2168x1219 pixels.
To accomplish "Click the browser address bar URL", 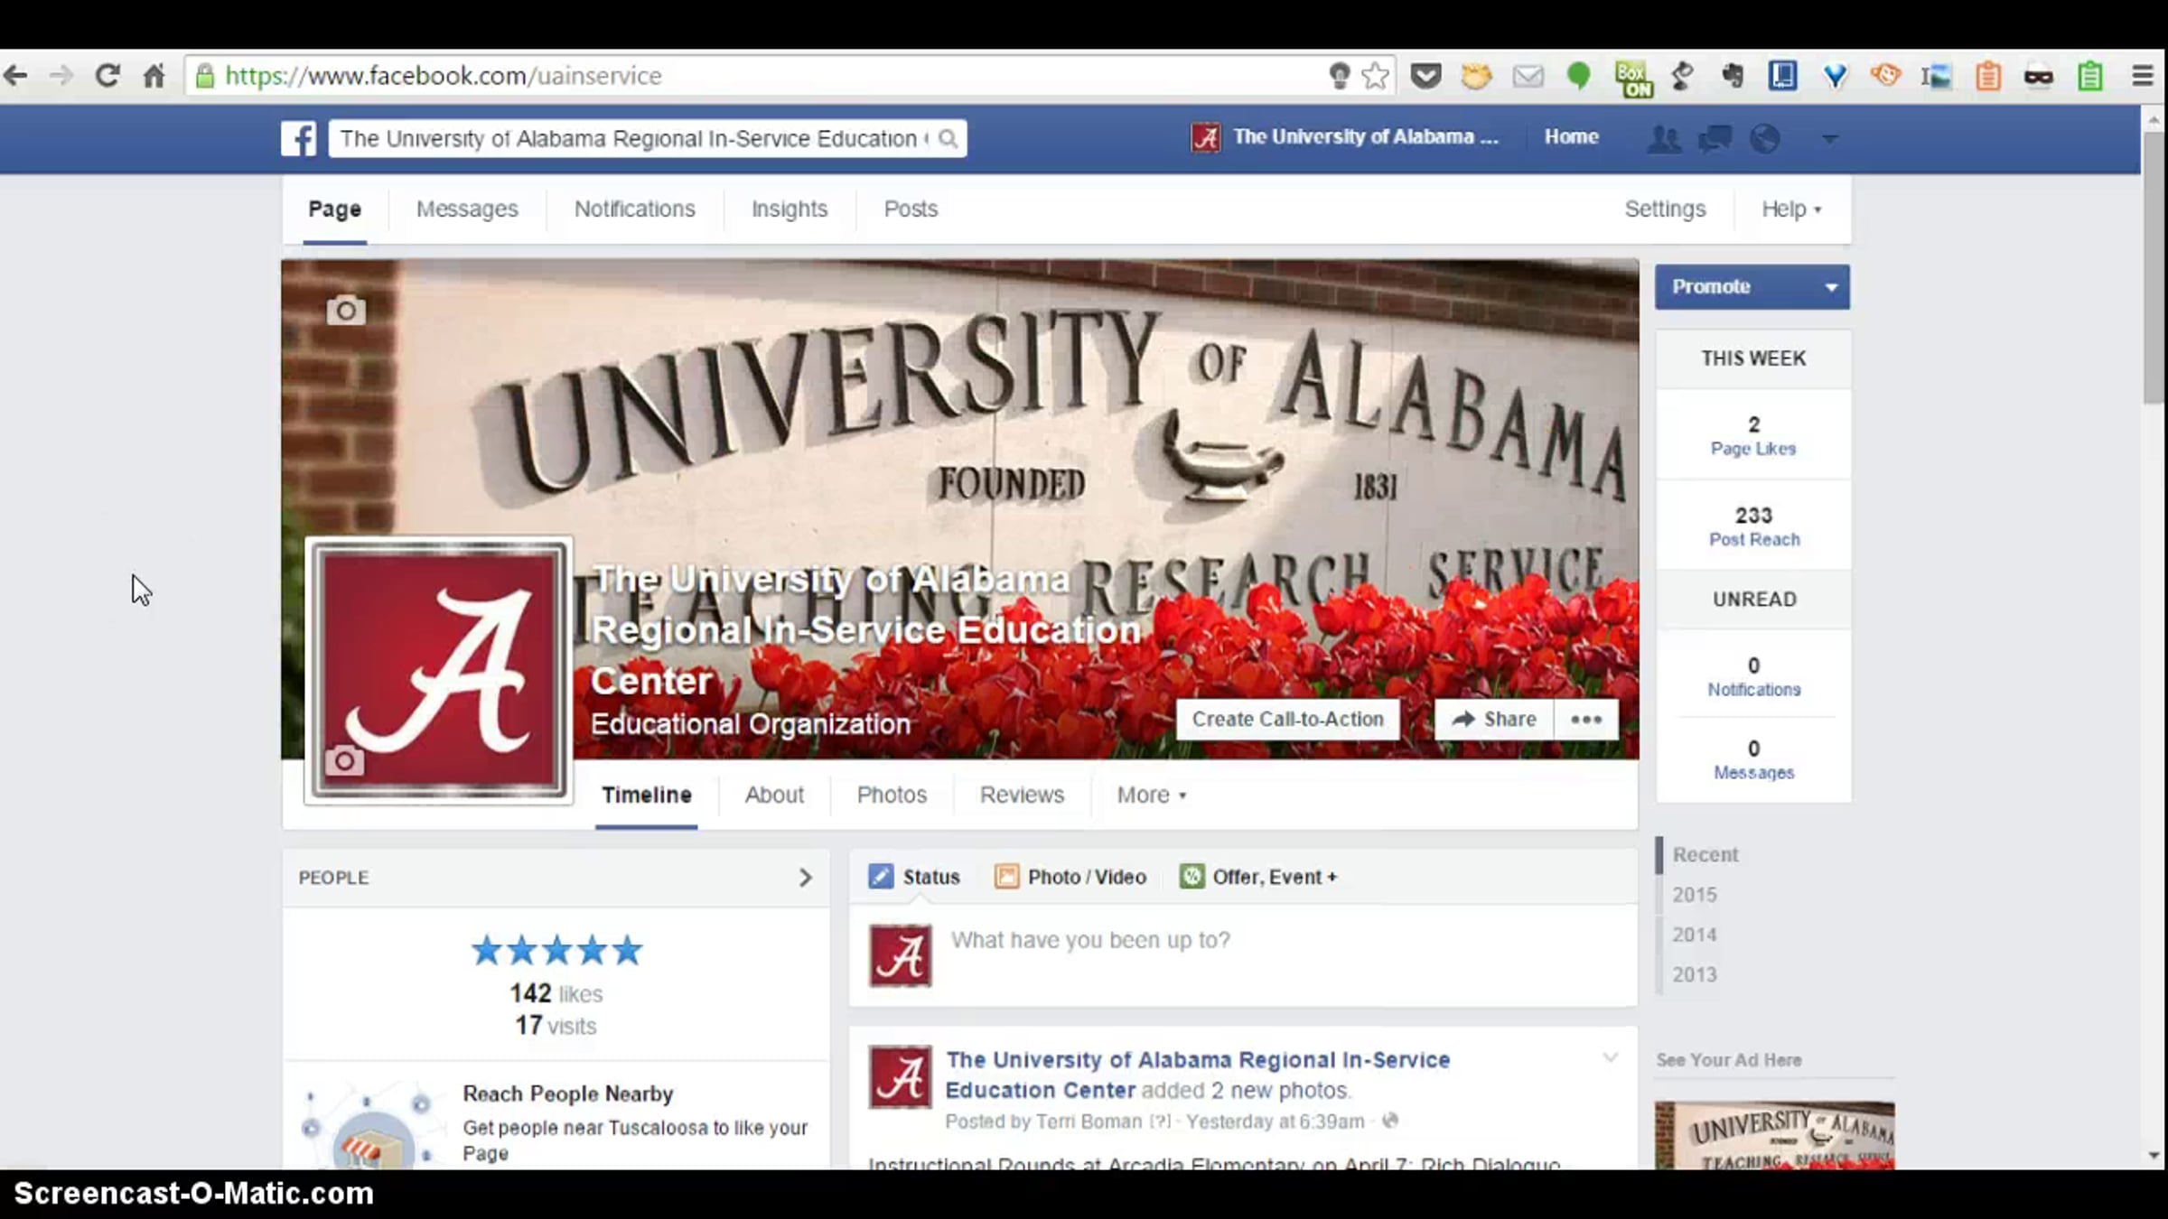I will (x=443, y=76).
